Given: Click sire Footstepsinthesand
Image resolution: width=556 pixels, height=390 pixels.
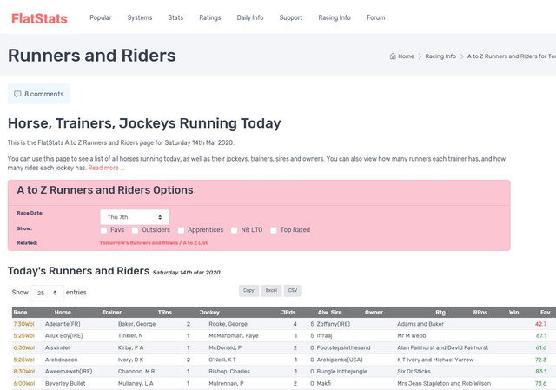Looking at the screenshot, I should coord(343,347).
